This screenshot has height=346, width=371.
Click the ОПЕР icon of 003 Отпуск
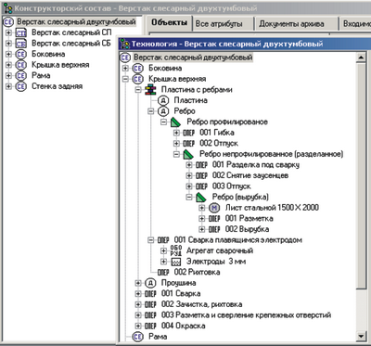pos(201,186)
